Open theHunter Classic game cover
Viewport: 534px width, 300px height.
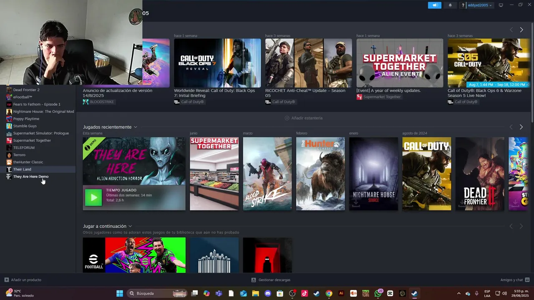point(320,174)
